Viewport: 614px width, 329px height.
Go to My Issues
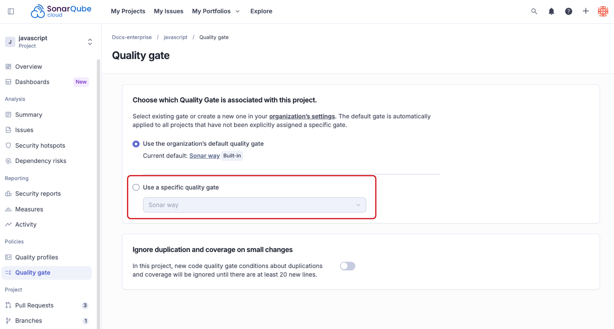tap(169, 11)
